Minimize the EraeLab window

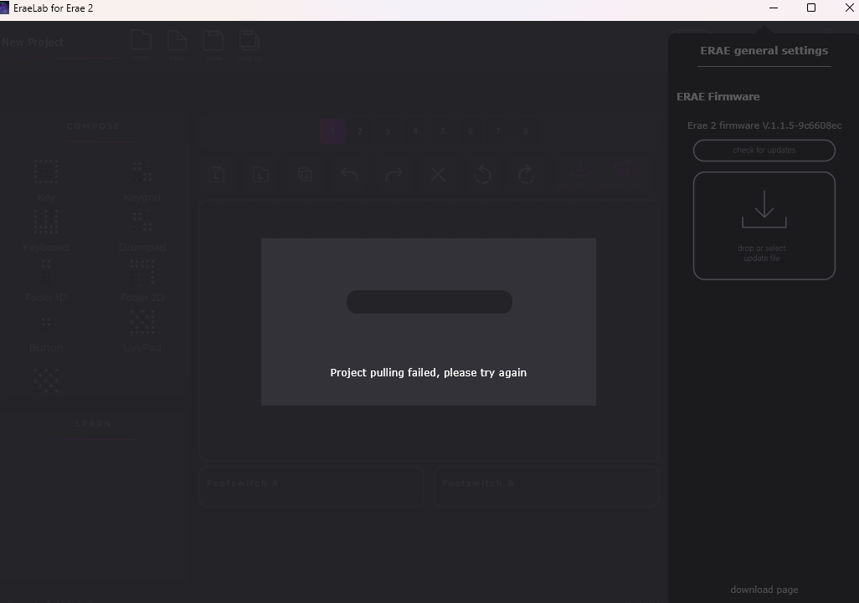(774, 8)
